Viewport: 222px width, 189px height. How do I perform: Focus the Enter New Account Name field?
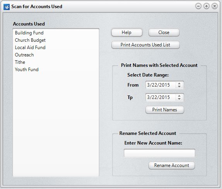point(159,153)
